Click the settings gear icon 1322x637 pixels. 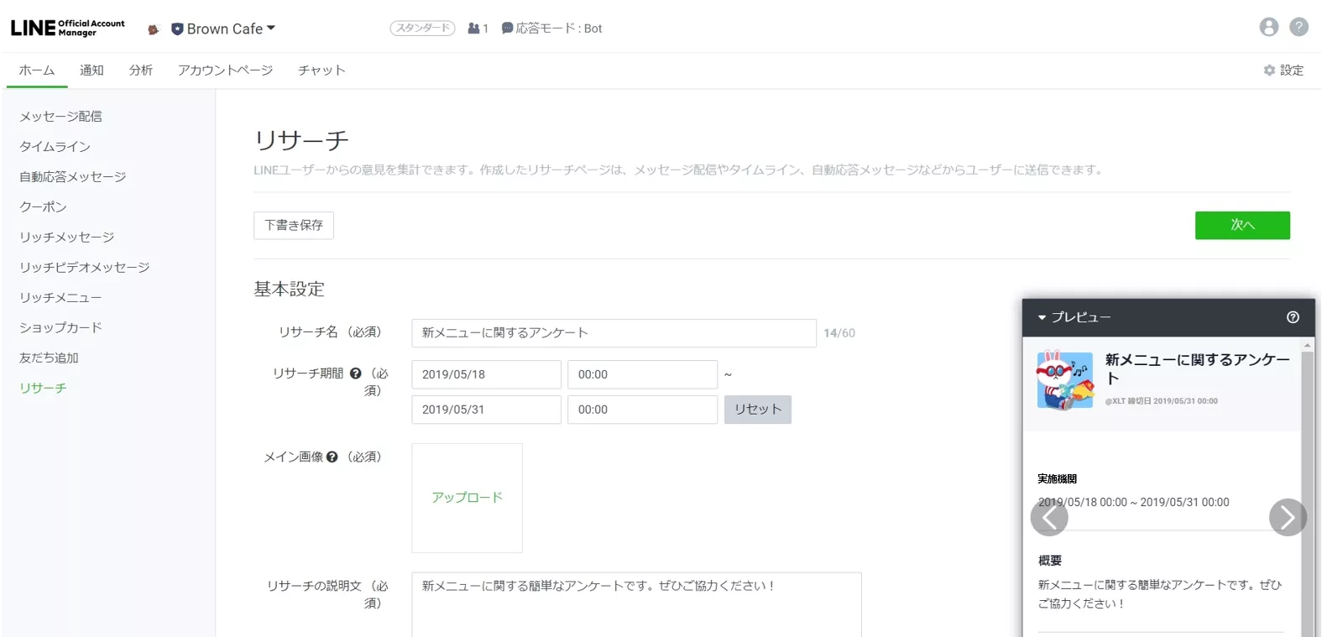(1269, 70)
